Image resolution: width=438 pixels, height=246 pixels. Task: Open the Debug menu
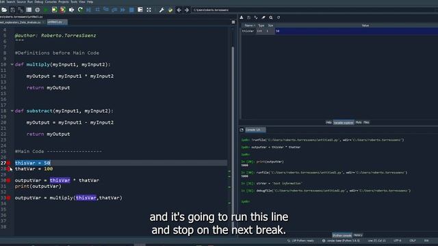39,1
